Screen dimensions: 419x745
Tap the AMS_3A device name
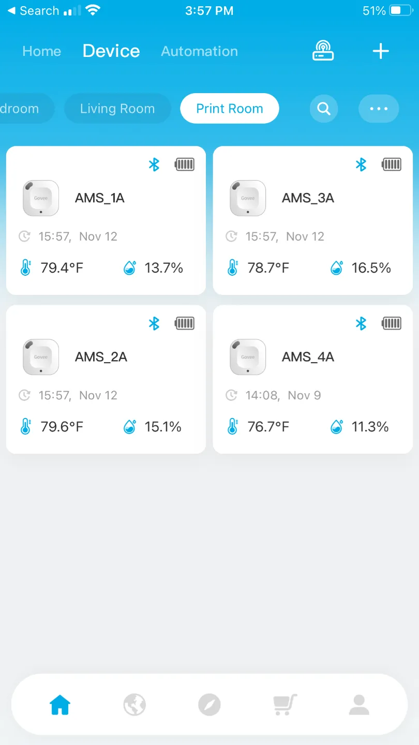[x=308, y=198]
